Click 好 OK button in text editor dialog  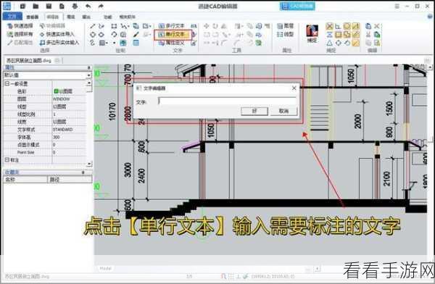pos(254,111)
